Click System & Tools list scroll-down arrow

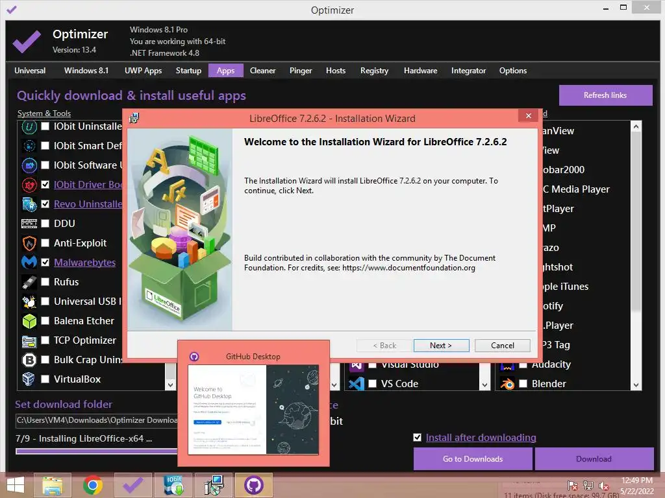170,385
